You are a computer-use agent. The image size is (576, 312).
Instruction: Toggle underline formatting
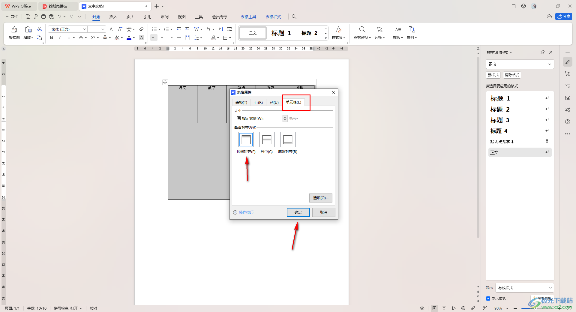tap(69, 37)
